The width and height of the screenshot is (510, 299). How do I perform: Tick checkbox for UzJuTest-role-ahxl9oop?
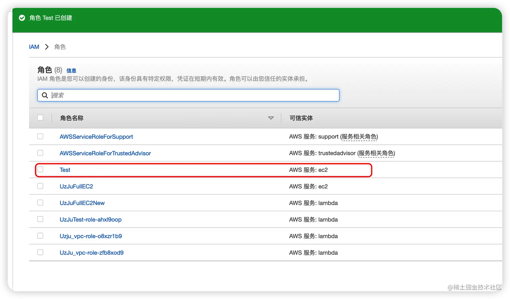click(x=40, y=219)
